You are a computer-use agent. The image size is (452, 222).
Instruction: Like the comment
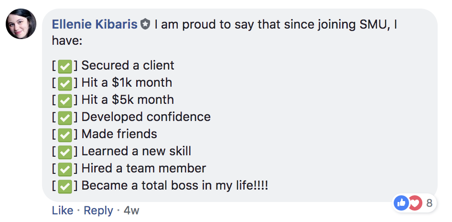click(62, 211)
